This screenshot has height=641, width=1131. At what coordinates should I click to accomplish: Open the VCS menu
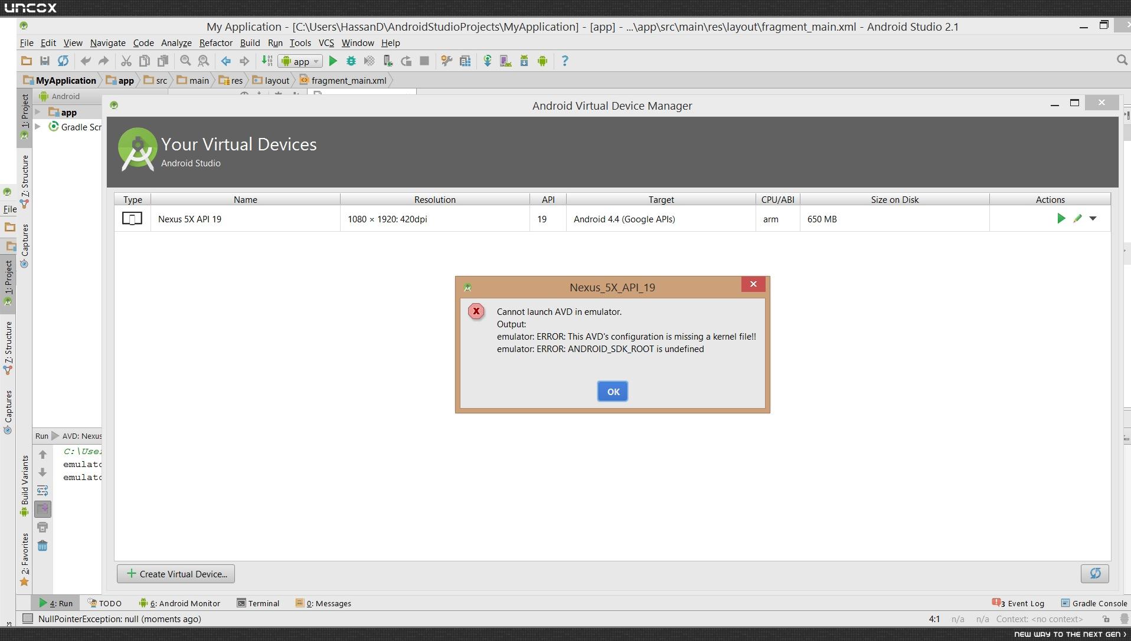pos(326,42)
